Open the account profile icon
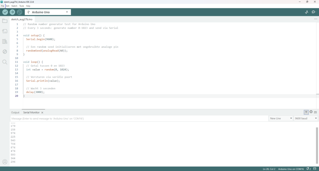The width and height of the screenshot is (319, 171). [x=5, y=162]
